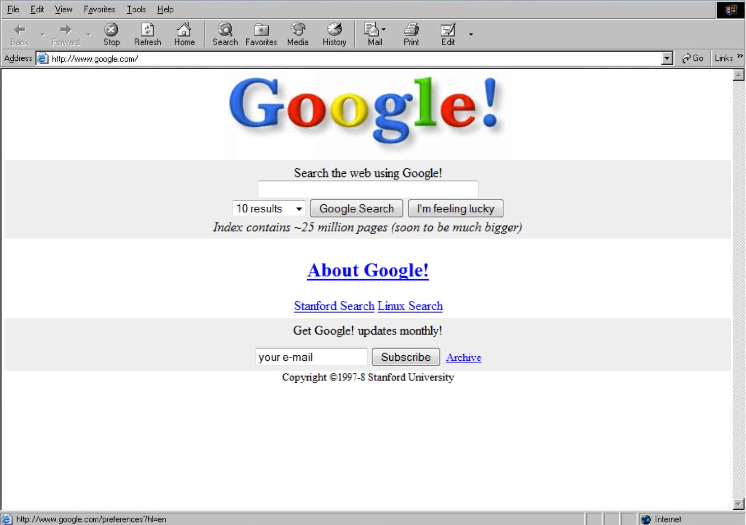Click the I'm feeling lucky button
Image resolution: width=746 pixels, height=525 pixels.
click(456, 208)
